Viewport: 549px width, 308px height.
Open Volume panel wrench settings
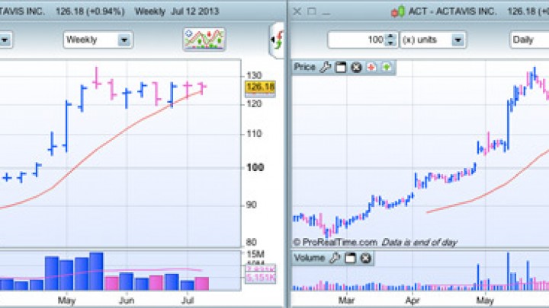335,258
